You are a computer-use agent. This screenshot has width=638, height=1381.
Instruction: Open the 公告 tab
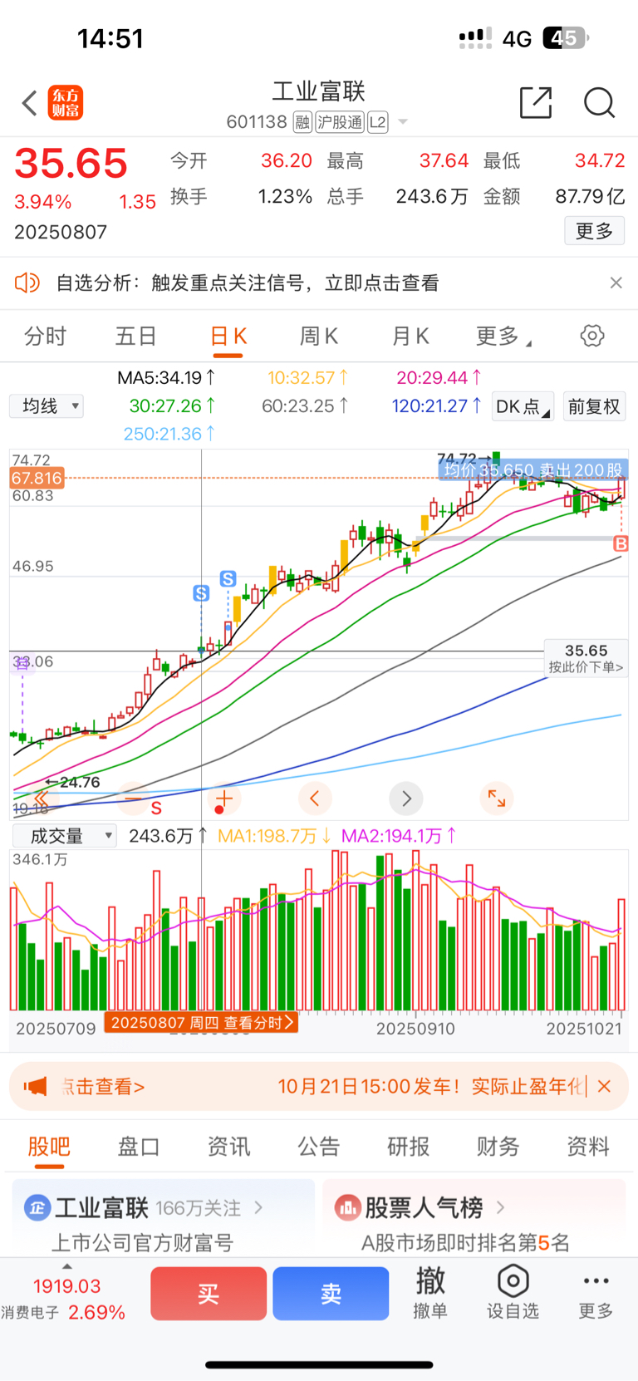coord(319,1147)
